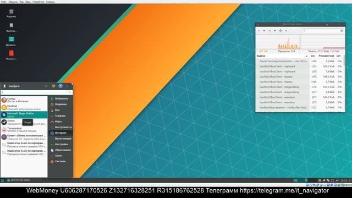This screenshot has height=198, width=352.
Task: Select the dbus-daemon process row PID 1322
Action: point(299,108)
